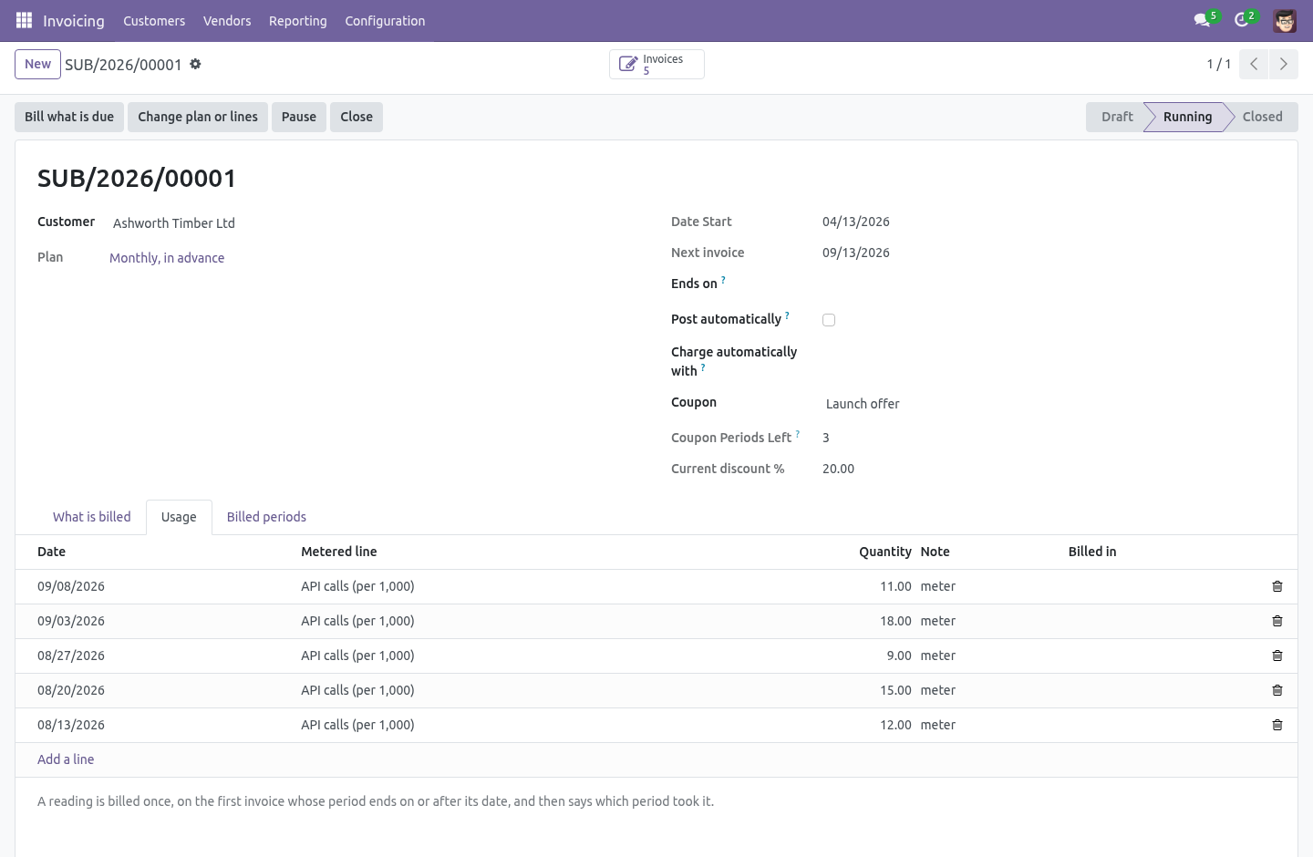
Task: Delete the 08/20/2026 usage line
Action: [1277, 690]
